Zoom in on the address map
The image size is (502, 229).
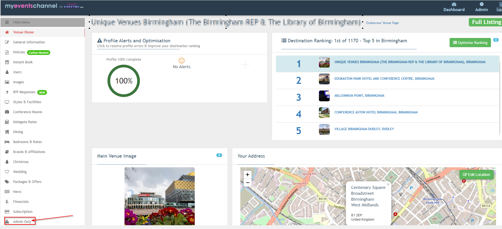pyautogui.click(x=247, y=175)
